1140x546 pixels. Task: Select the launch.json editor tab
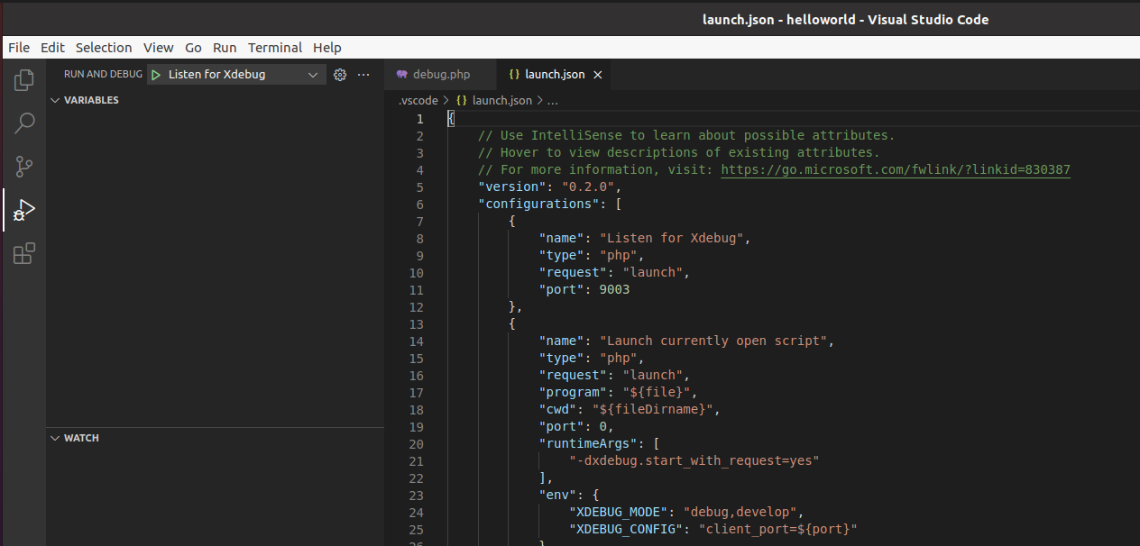554,75
